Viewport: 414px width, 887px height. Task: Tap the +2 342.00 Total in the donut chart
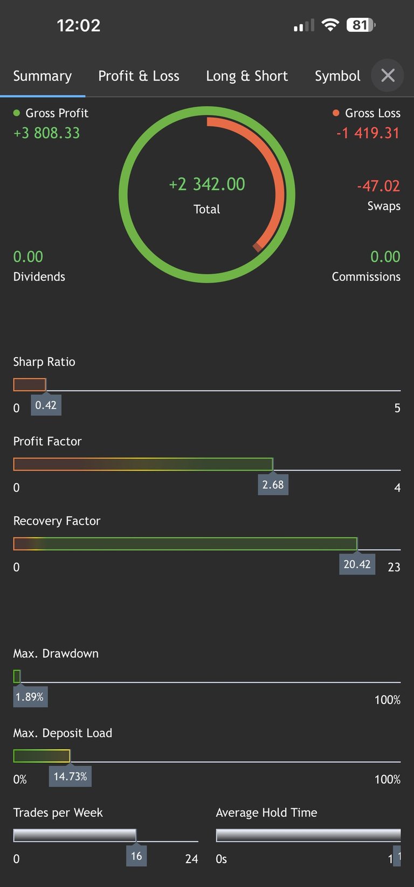click(207, 185)
